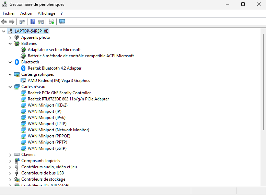Click the Composants logiciels icon
The height and width of the screenshot is (195, 266).
(17, 161)
